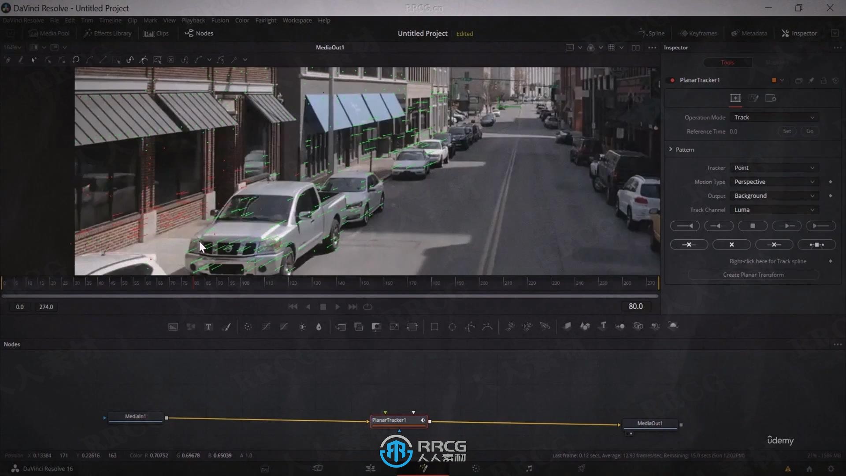
Task: Toggle the Inspector panel button
Action: coord(799,33)
